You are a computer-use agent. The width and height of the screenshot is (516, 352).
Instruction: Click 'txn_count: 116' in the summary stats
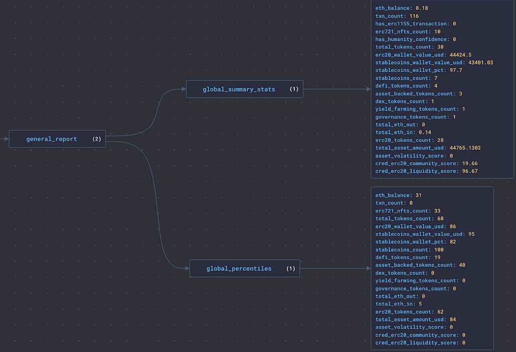(x=397, y=16)
